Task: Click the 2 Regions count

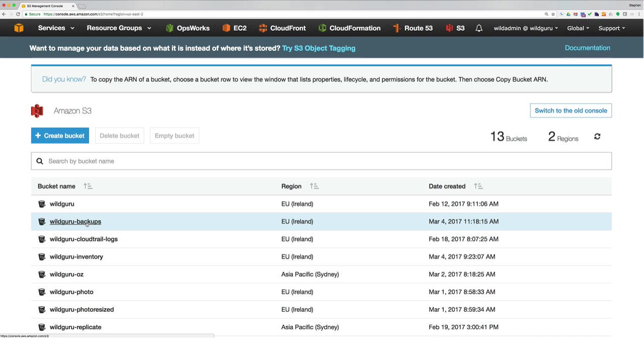Action: (x=563, y=137)
